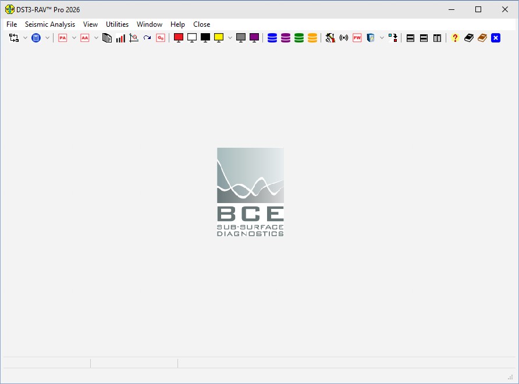Click the red FW toolbar icon
Image resolution: width=519 pixels, height=384 pixels.
(x=357, y=38)
